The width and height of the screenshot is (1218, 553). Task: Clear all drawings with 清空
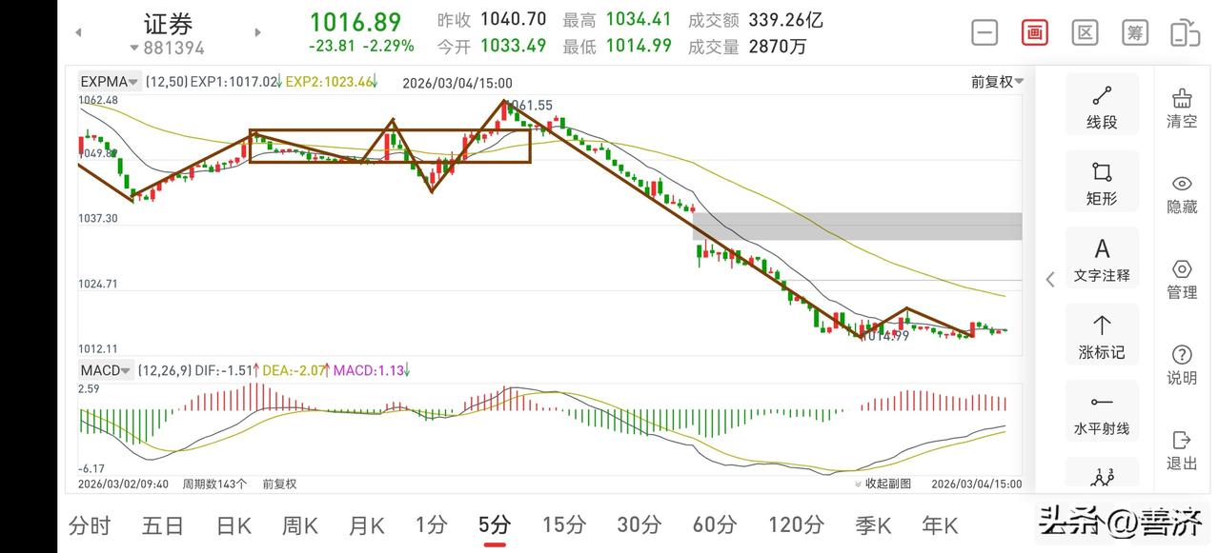click(x=1182, y=108)
